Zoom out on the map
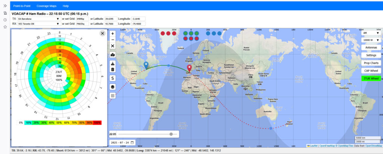The width and height of the screenshot is (383, 154). pos(113,39)
